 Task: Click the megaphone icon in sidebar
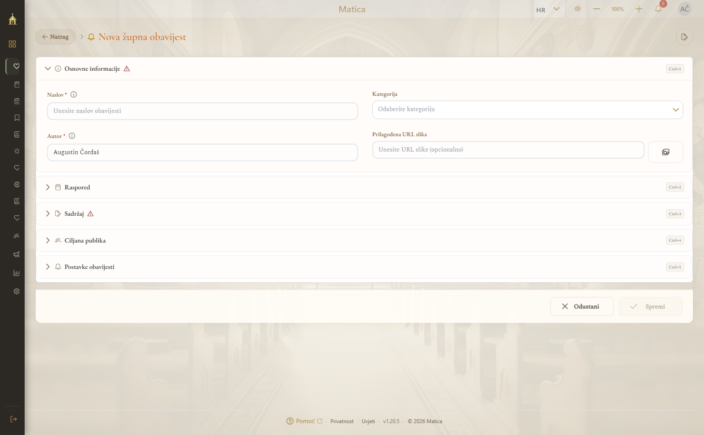pyautogui.click(x=17, y=254)
